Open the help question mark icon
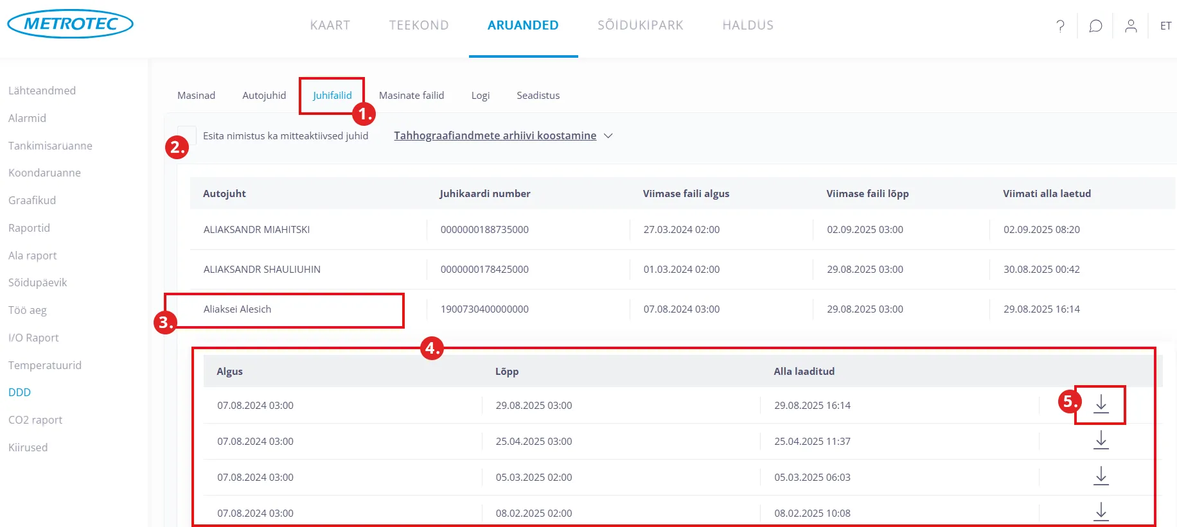The width and height of the screenshot is (1177, 527). click(1060, 26)
